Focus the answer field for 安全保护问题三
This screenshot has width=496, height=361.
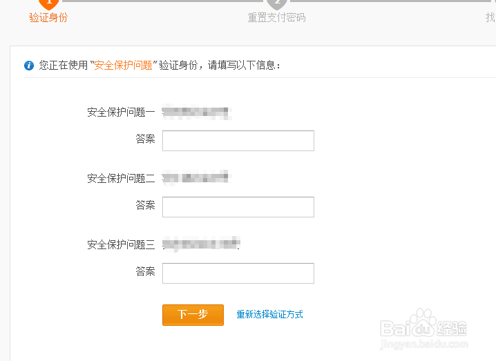pos(238,273)
